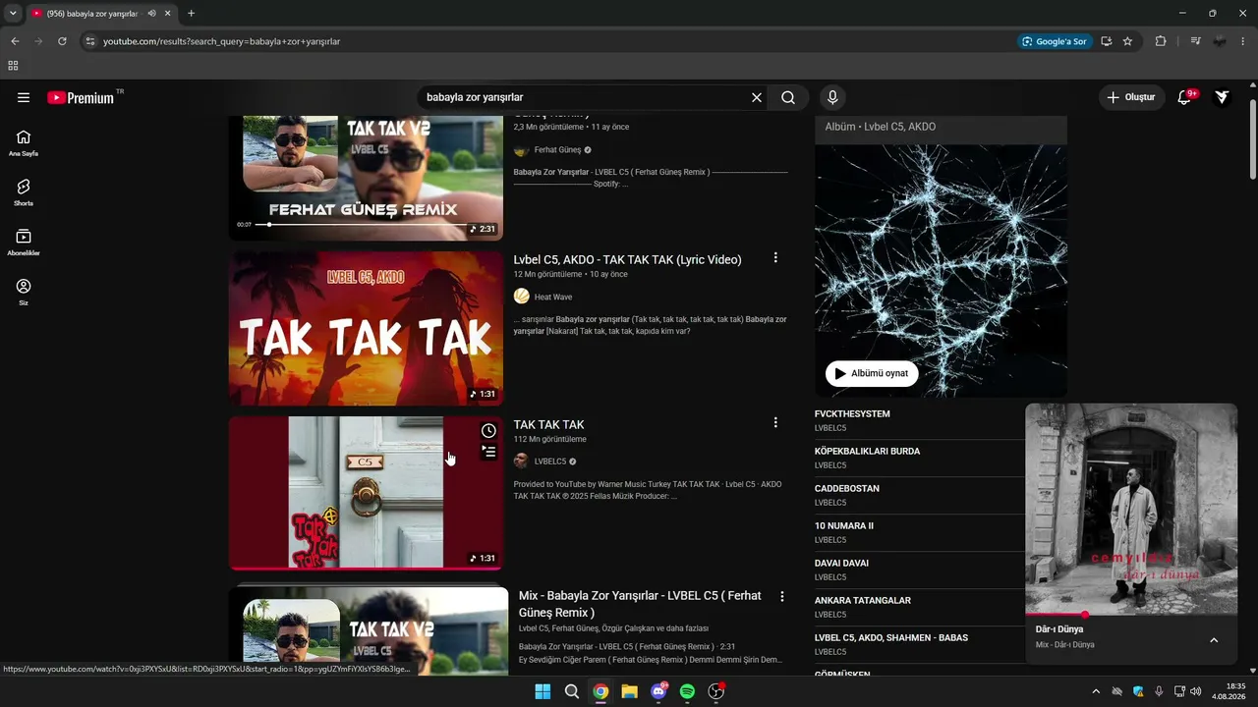1258x707 pixels.
Task: Open the Chrome tab search dropdown
Action: [x=13, y=14]
